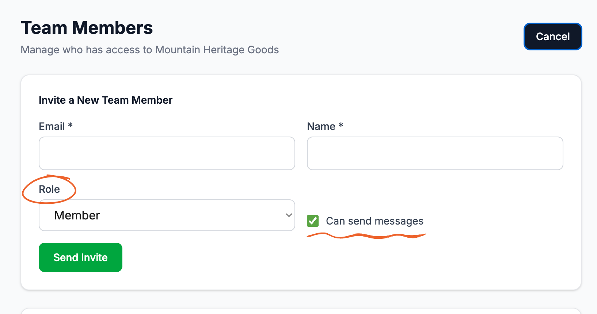Viewport: 597px width, 314px height.
Task: Click the Email field label
Action: pos(52,126)
